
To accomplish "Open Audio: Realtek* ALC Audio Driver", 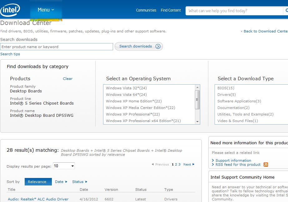I will pos(38,199).
